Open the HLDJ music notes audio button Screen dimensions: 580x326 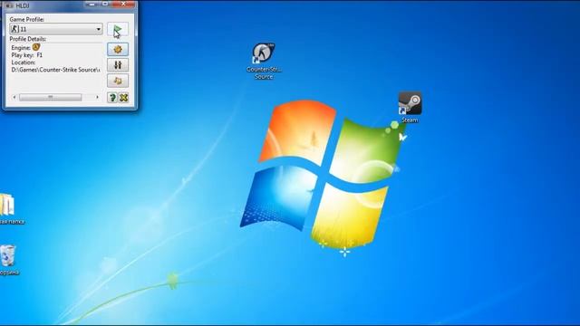118,81
